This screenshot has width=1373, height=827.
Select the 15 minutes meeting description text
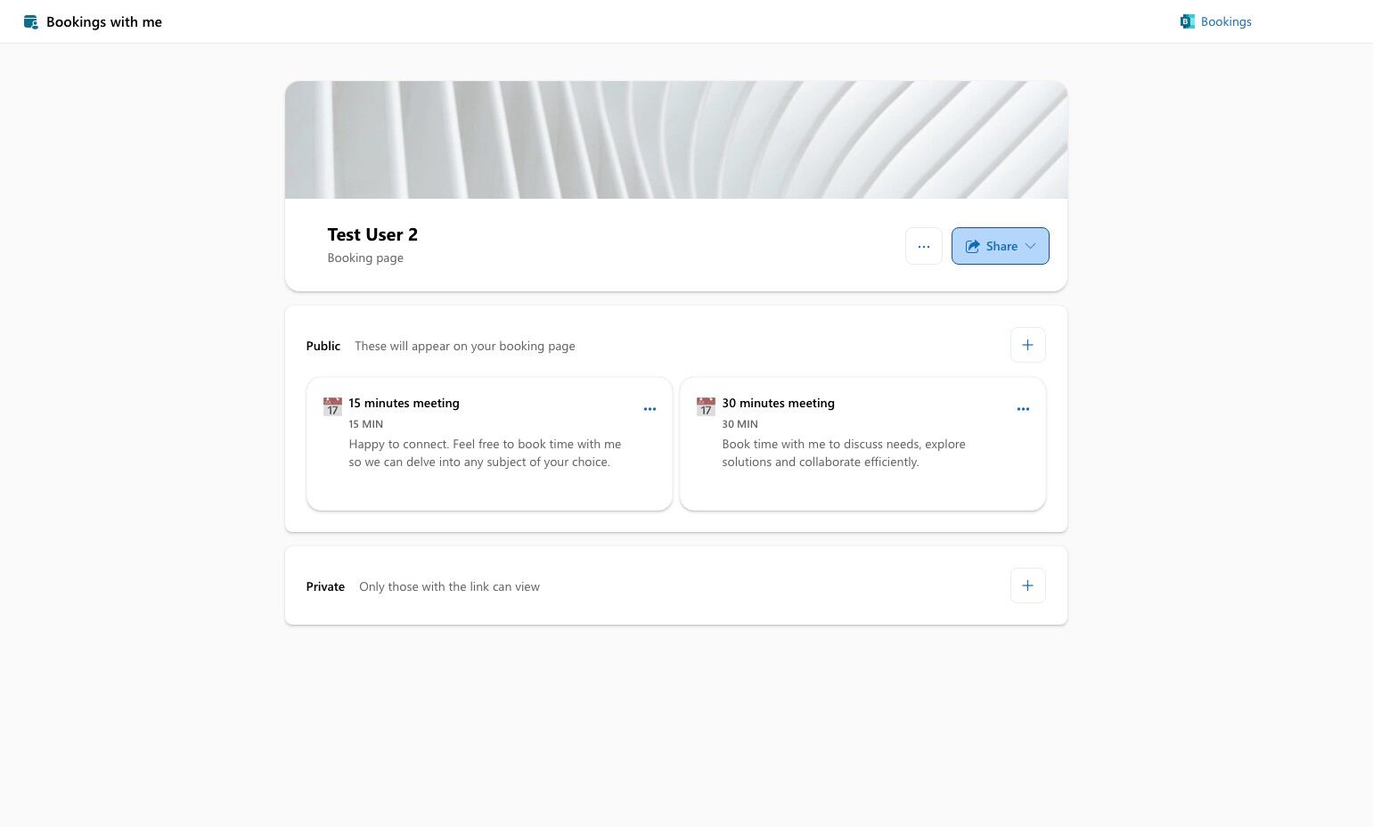[x=485, y=453]
